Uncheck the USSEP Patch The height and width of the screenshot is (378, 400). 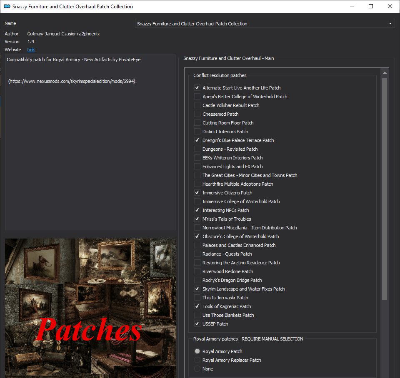pos(197,324)
